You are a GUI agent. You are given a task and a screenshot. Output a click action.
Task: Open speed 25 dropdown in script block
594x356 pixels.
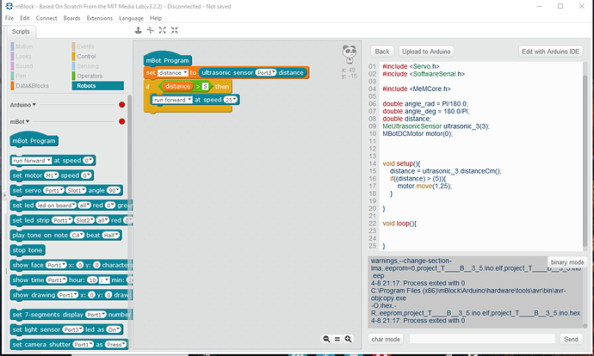pos(231,100)
